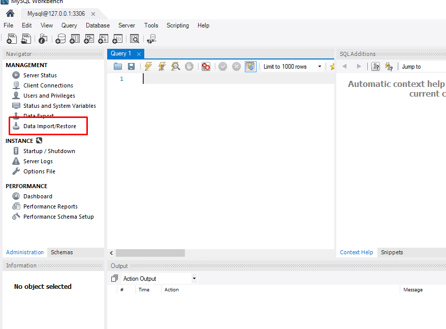Image resolution: width=446 pixels, height=329 pixels.
Task: Open SQL script file folder icon in editor
Action: [118, 67]
